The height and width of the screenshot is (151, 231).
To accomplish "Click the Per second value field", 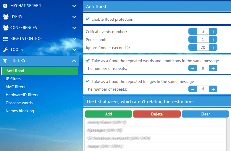I will click(x=203, y=39).
